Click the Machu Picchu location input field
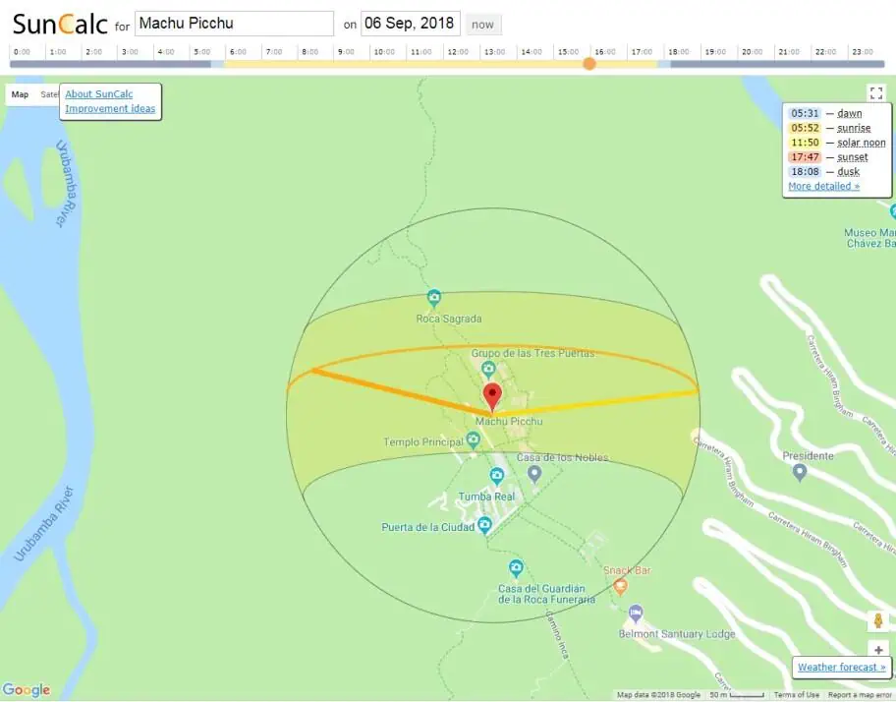The width and height of the screenshot is (896, 702). (x=234, y=24)
